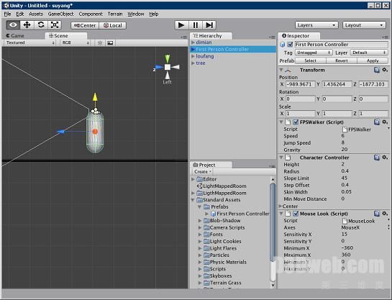Image resolution: width=392 pixels, height=300 pixels.
Task: Open Character Controller help book icon
Action: [x=377, y=158]
